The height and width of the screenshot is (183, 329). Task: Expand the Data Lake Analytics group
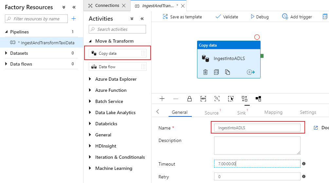90,112
